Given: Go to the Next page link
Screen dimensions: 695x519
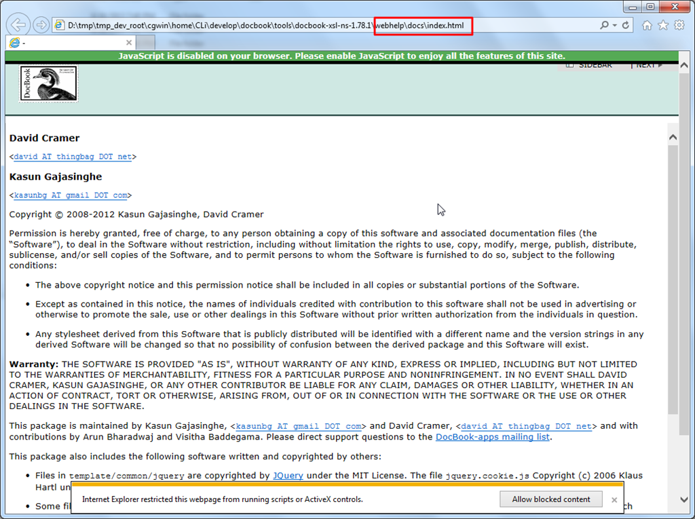Looking at the screenshot, I should click(650, 65).
